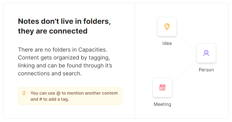Click the "@" symbol in the tip
Screen dimensions: 232x122
[x=58, y=93]
